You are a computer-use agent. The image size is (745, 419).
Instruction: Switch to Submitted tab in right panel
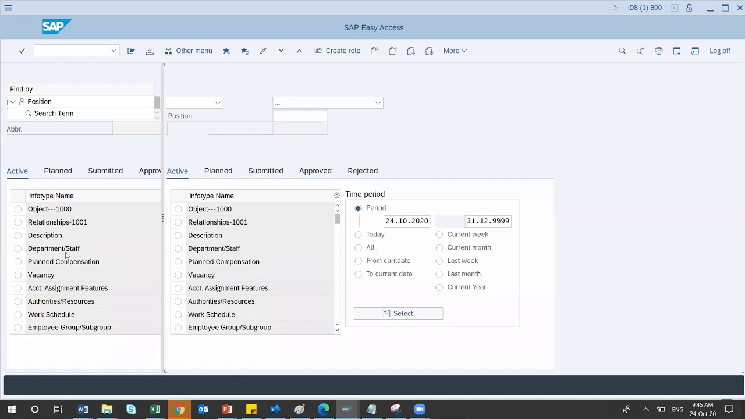[266, 171]
